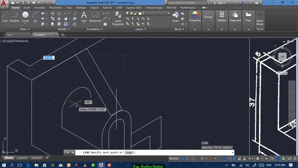Click the new drawing plus tab button
The width and height of the screenshot is (298, 168).
coord(62,35)
